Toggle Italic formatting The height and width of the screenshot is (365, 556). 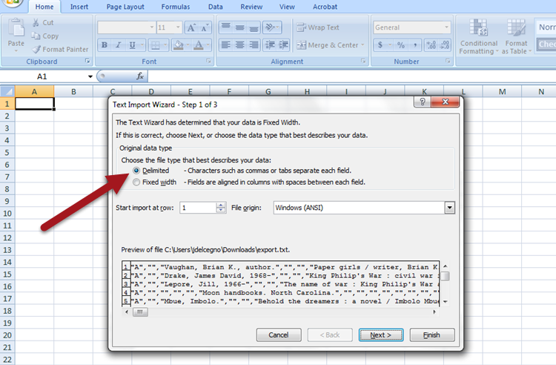click(118, 45)
